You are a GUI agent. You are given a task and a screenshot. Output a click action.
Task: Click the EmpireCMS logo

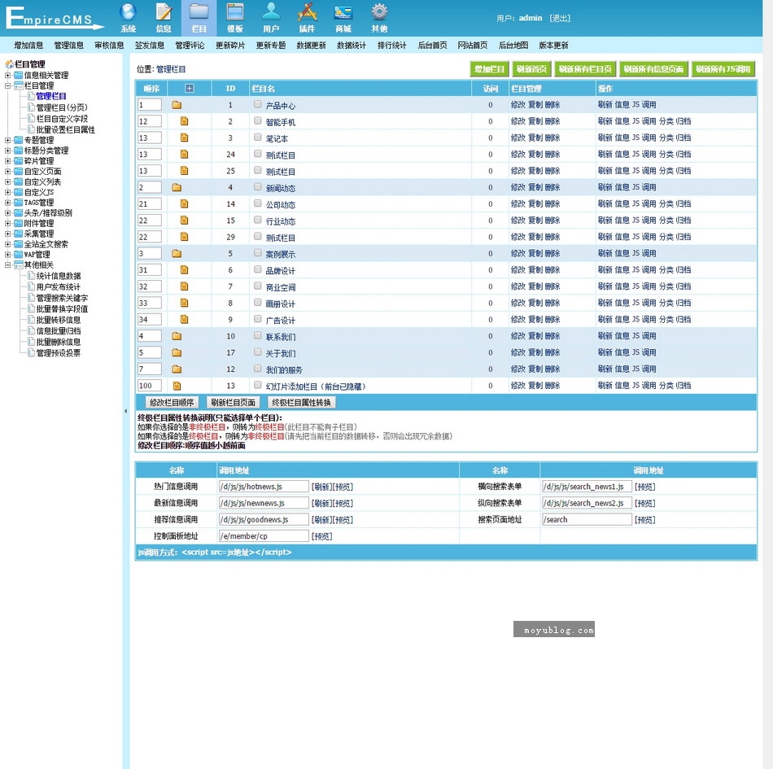55,18
